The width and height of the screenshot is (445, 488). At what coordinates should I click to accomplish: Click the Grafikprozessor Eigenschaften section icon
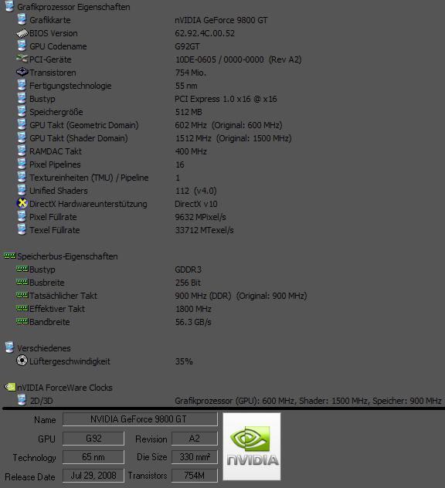(x=9, y=6)
